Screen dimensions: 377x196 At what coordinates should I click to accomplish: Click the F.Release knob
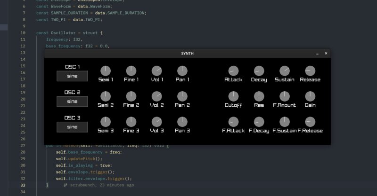[310, 122]
